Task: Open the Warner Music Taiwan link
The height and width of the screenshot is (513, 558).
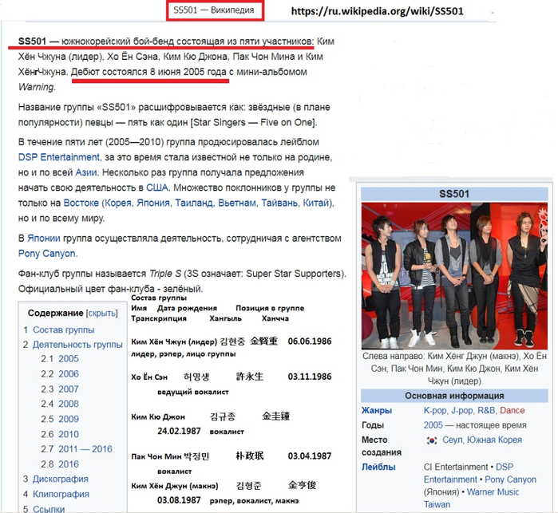Action: [471, 499]
